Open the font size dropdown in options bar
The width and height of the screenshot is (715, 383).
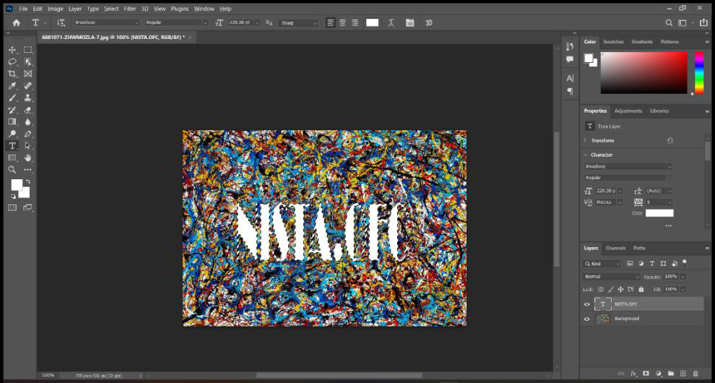click(x=256, y=22)
